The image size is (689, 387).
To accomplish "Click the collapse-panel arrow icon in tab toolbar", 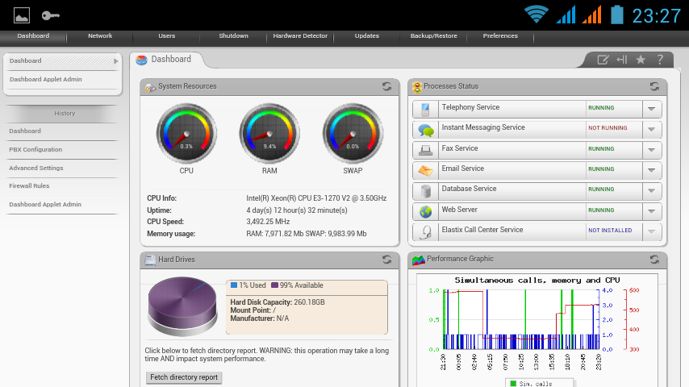I will pyautogui.click(x=622, y=60).
